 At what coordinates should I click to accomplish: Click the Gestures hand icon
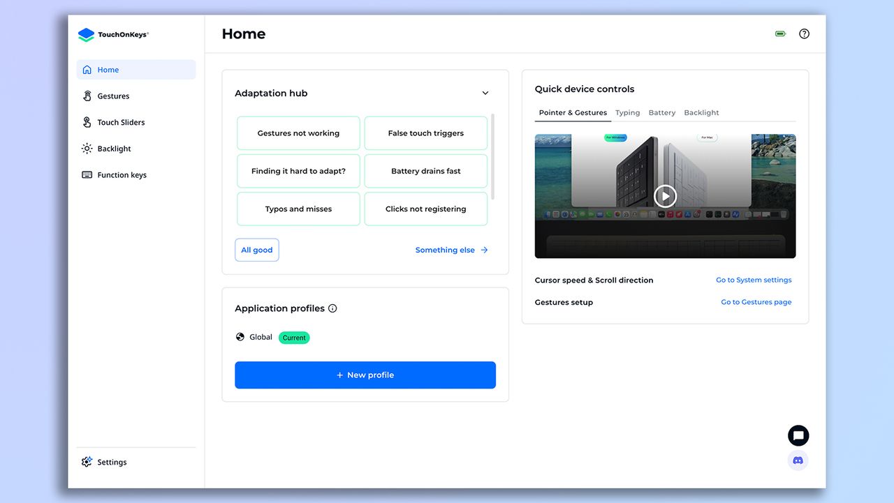point(87,96)
